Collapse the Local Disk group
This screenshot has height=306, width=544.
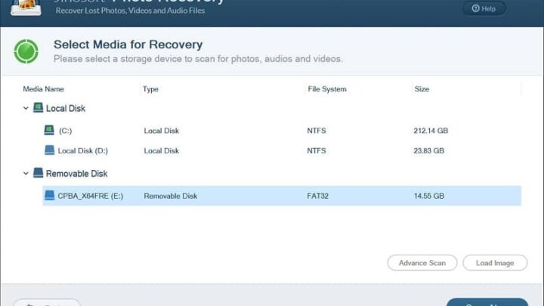26,108
